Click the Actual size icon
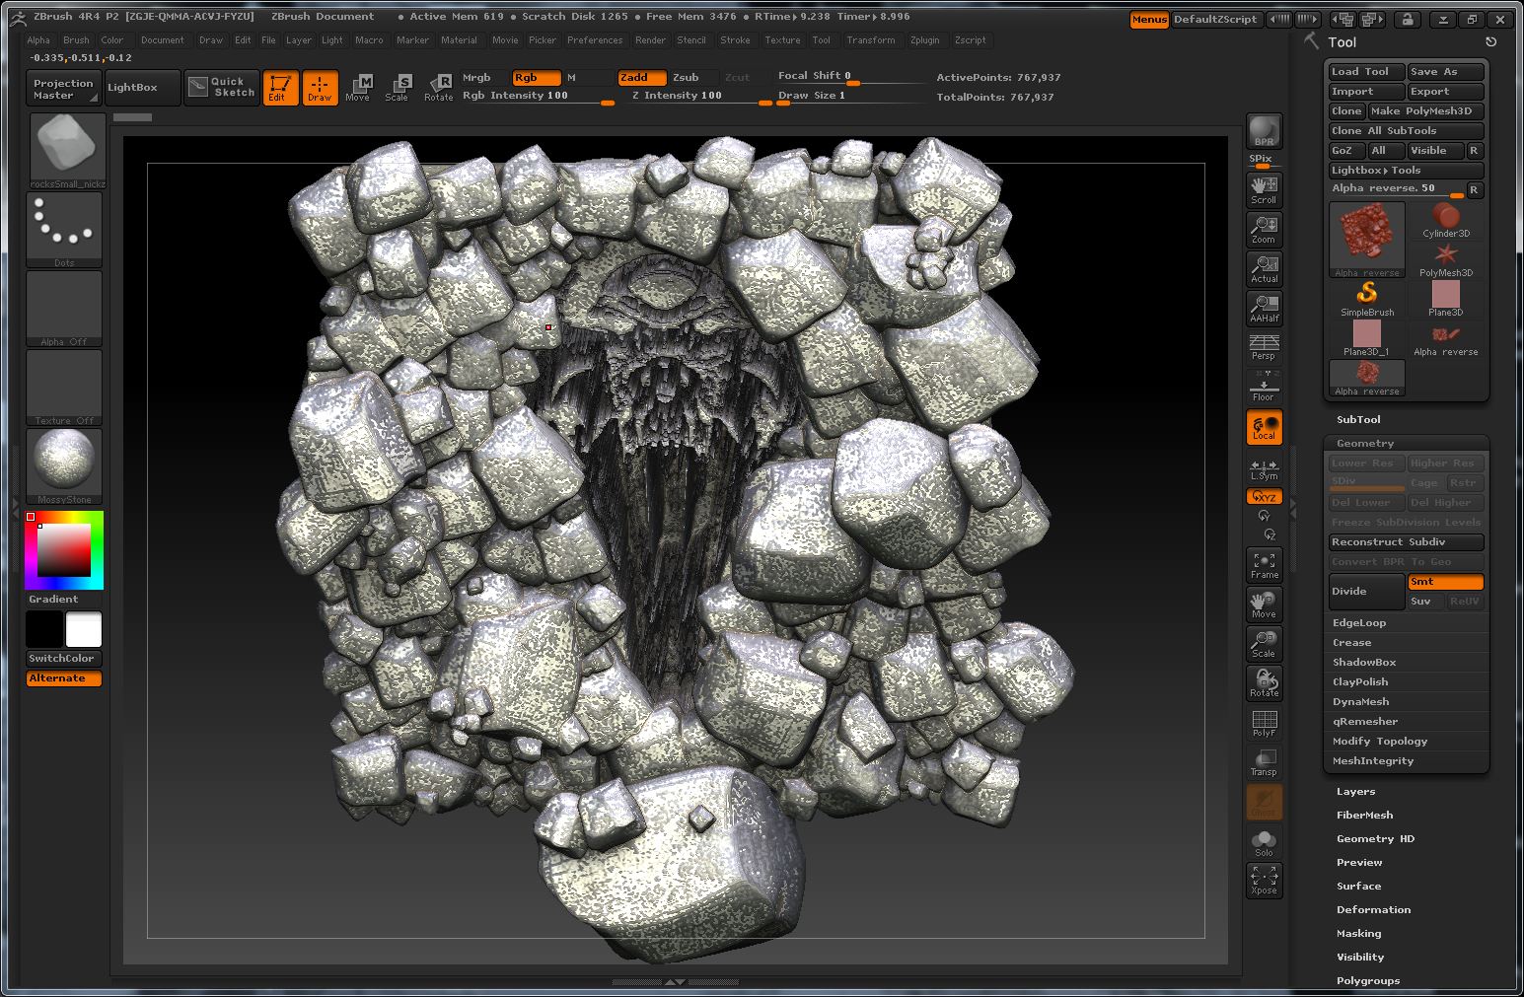Viewport: 1524px width, 997px height. (1264, 268)
